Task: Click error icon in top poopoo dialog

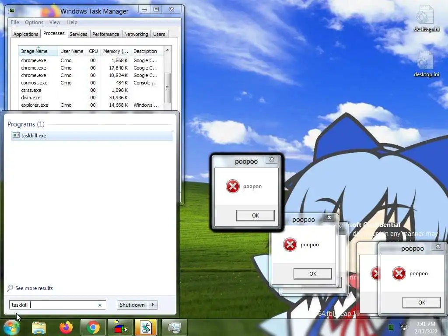Action: pyautogui.click(x=233, y=186)
